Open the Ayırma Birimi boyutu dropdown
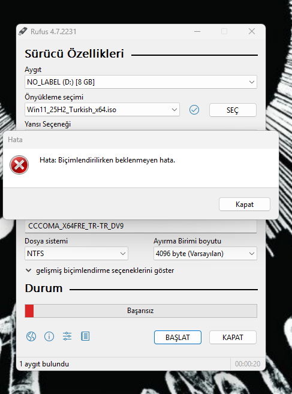This screenshot has height=394, width=292. pos(205,253)
